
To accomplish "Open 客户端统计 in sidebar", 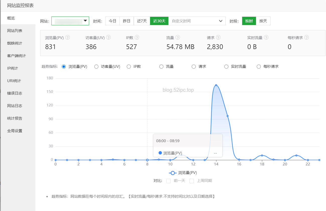I will pos(18,56).
